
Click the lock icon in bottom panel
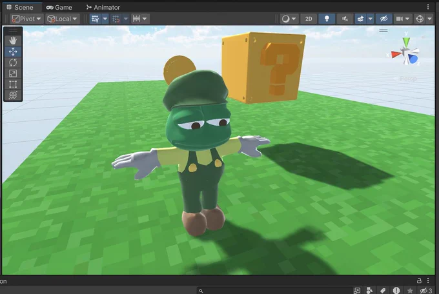click(419, 280)
